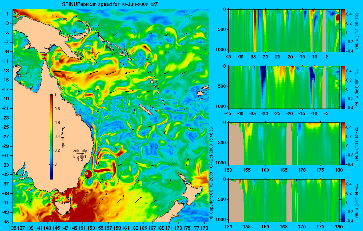363x231 pixels.
Task: Click the 'vel. E (m/s) lon=155' axis label
Action: 357,31
